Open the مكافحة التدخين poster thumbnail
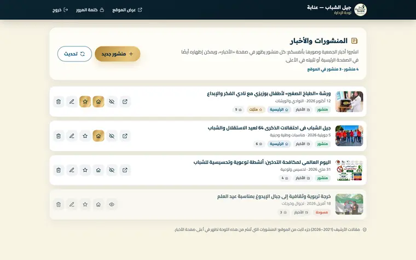The width and height of the screenshot is (416, 260). (349, 170)
